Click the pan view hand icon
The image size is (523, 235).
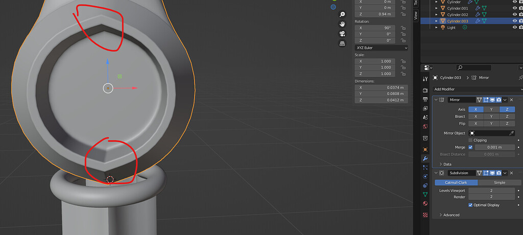342,24
